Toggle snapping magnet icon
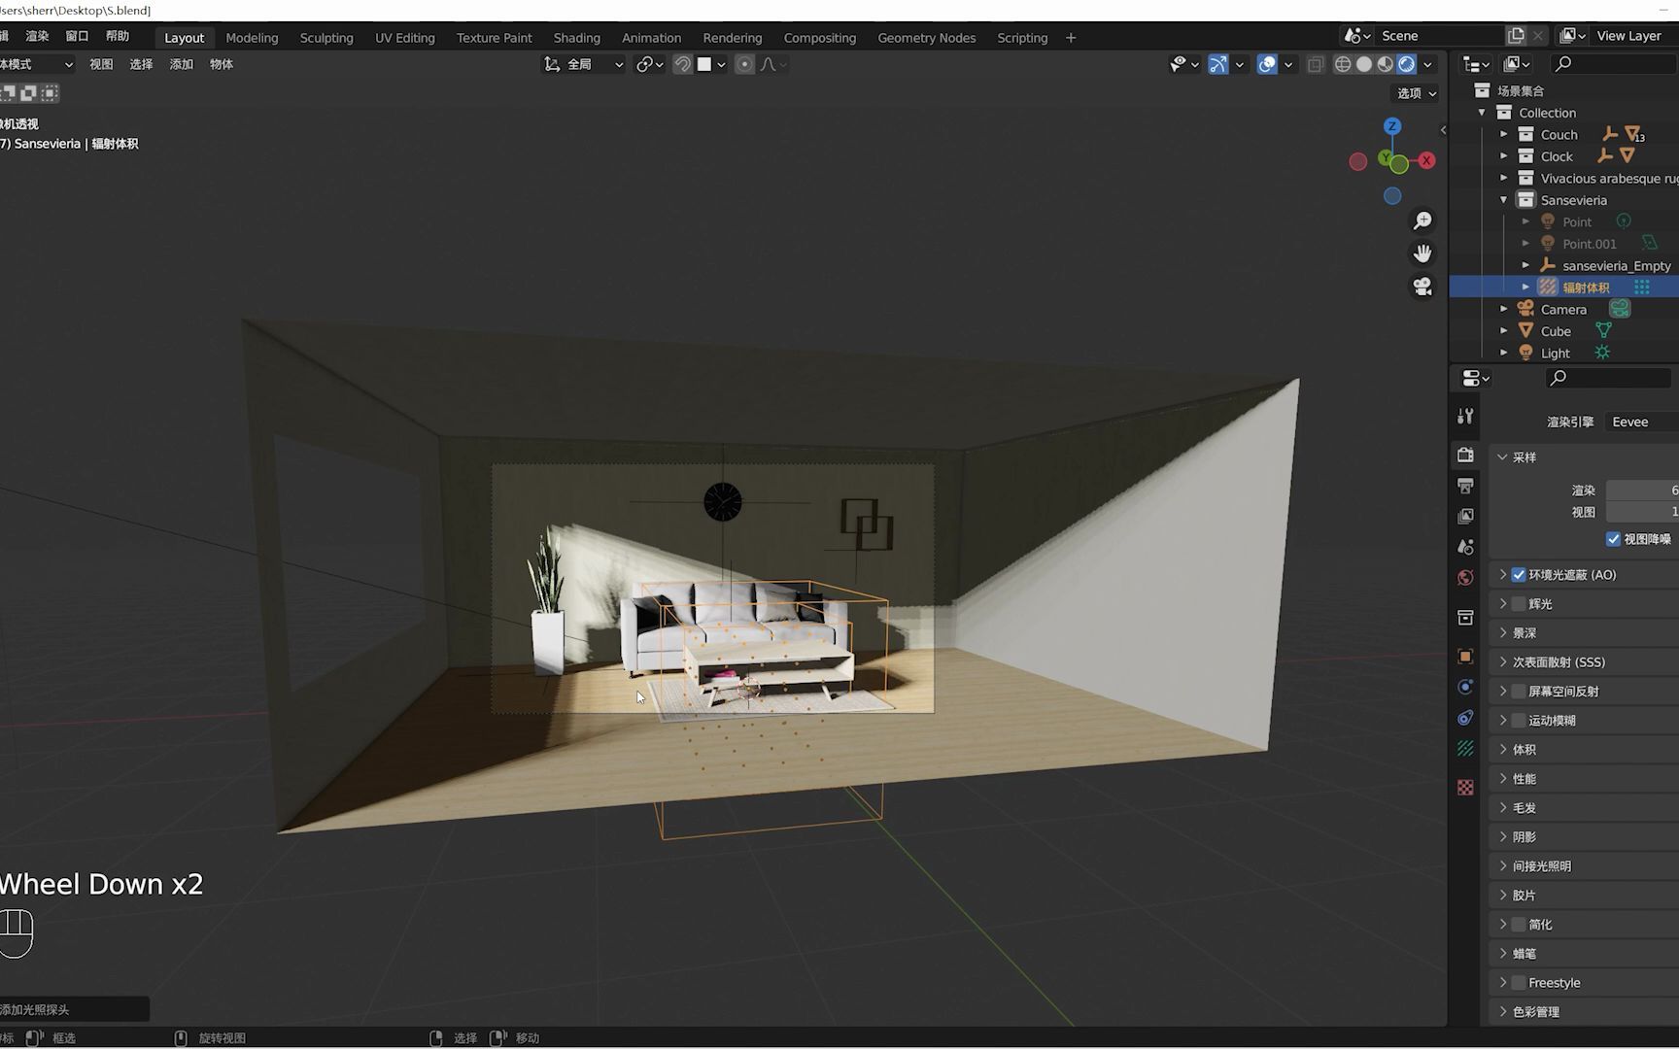Image resolution: width=1679 pixels, height=1049 pixels. pyautogui.click(x=683, y=64)
